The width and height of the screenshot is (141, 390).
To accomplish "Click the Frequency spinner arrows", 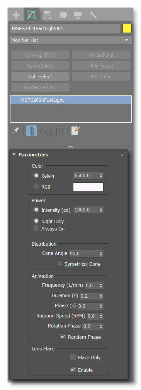I will click(101, 286).
